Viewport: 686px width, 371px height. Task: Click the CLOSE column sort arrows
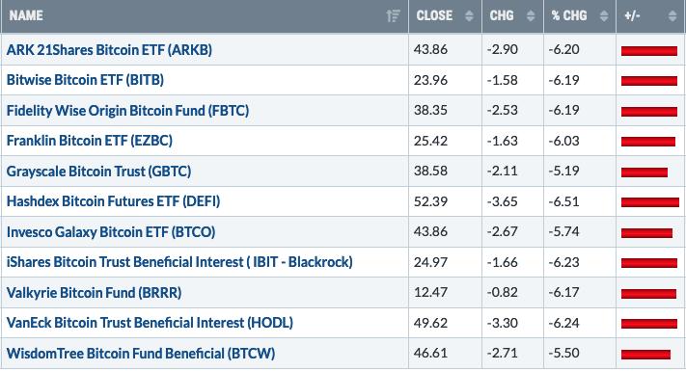pyautogui.click(x=469, y=16)
